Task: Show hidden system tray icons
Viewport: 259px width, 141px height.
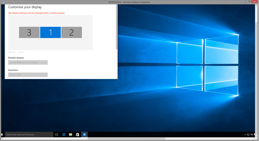Action: click(x=245, y=135)
